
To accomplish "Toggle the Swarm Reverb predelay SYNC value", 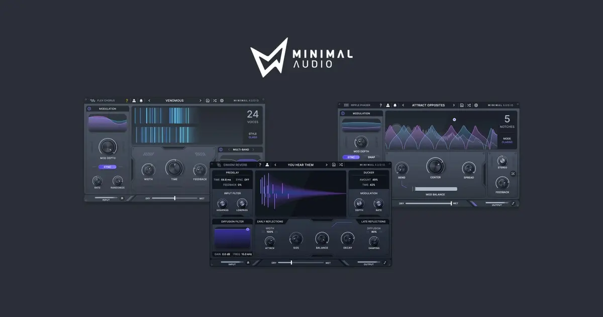I will [247, 180].
